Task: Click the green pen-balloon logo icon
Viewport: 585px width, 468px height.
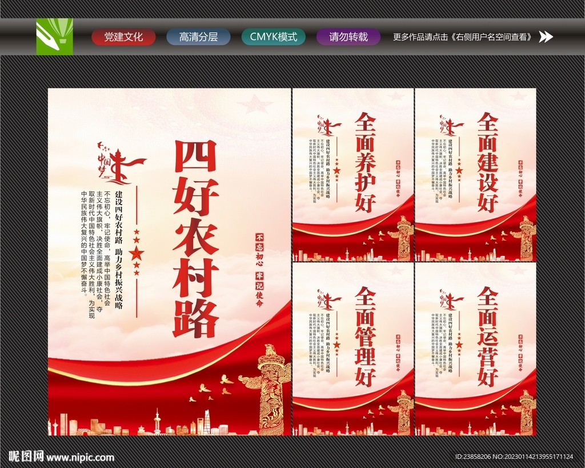Action: click(x=54, y=37)
